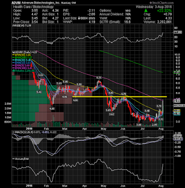The height and width of the screenshot is (188, 185).
Task: Click the Health Care / Biotechnology sector text
Action: click(33, 7)
